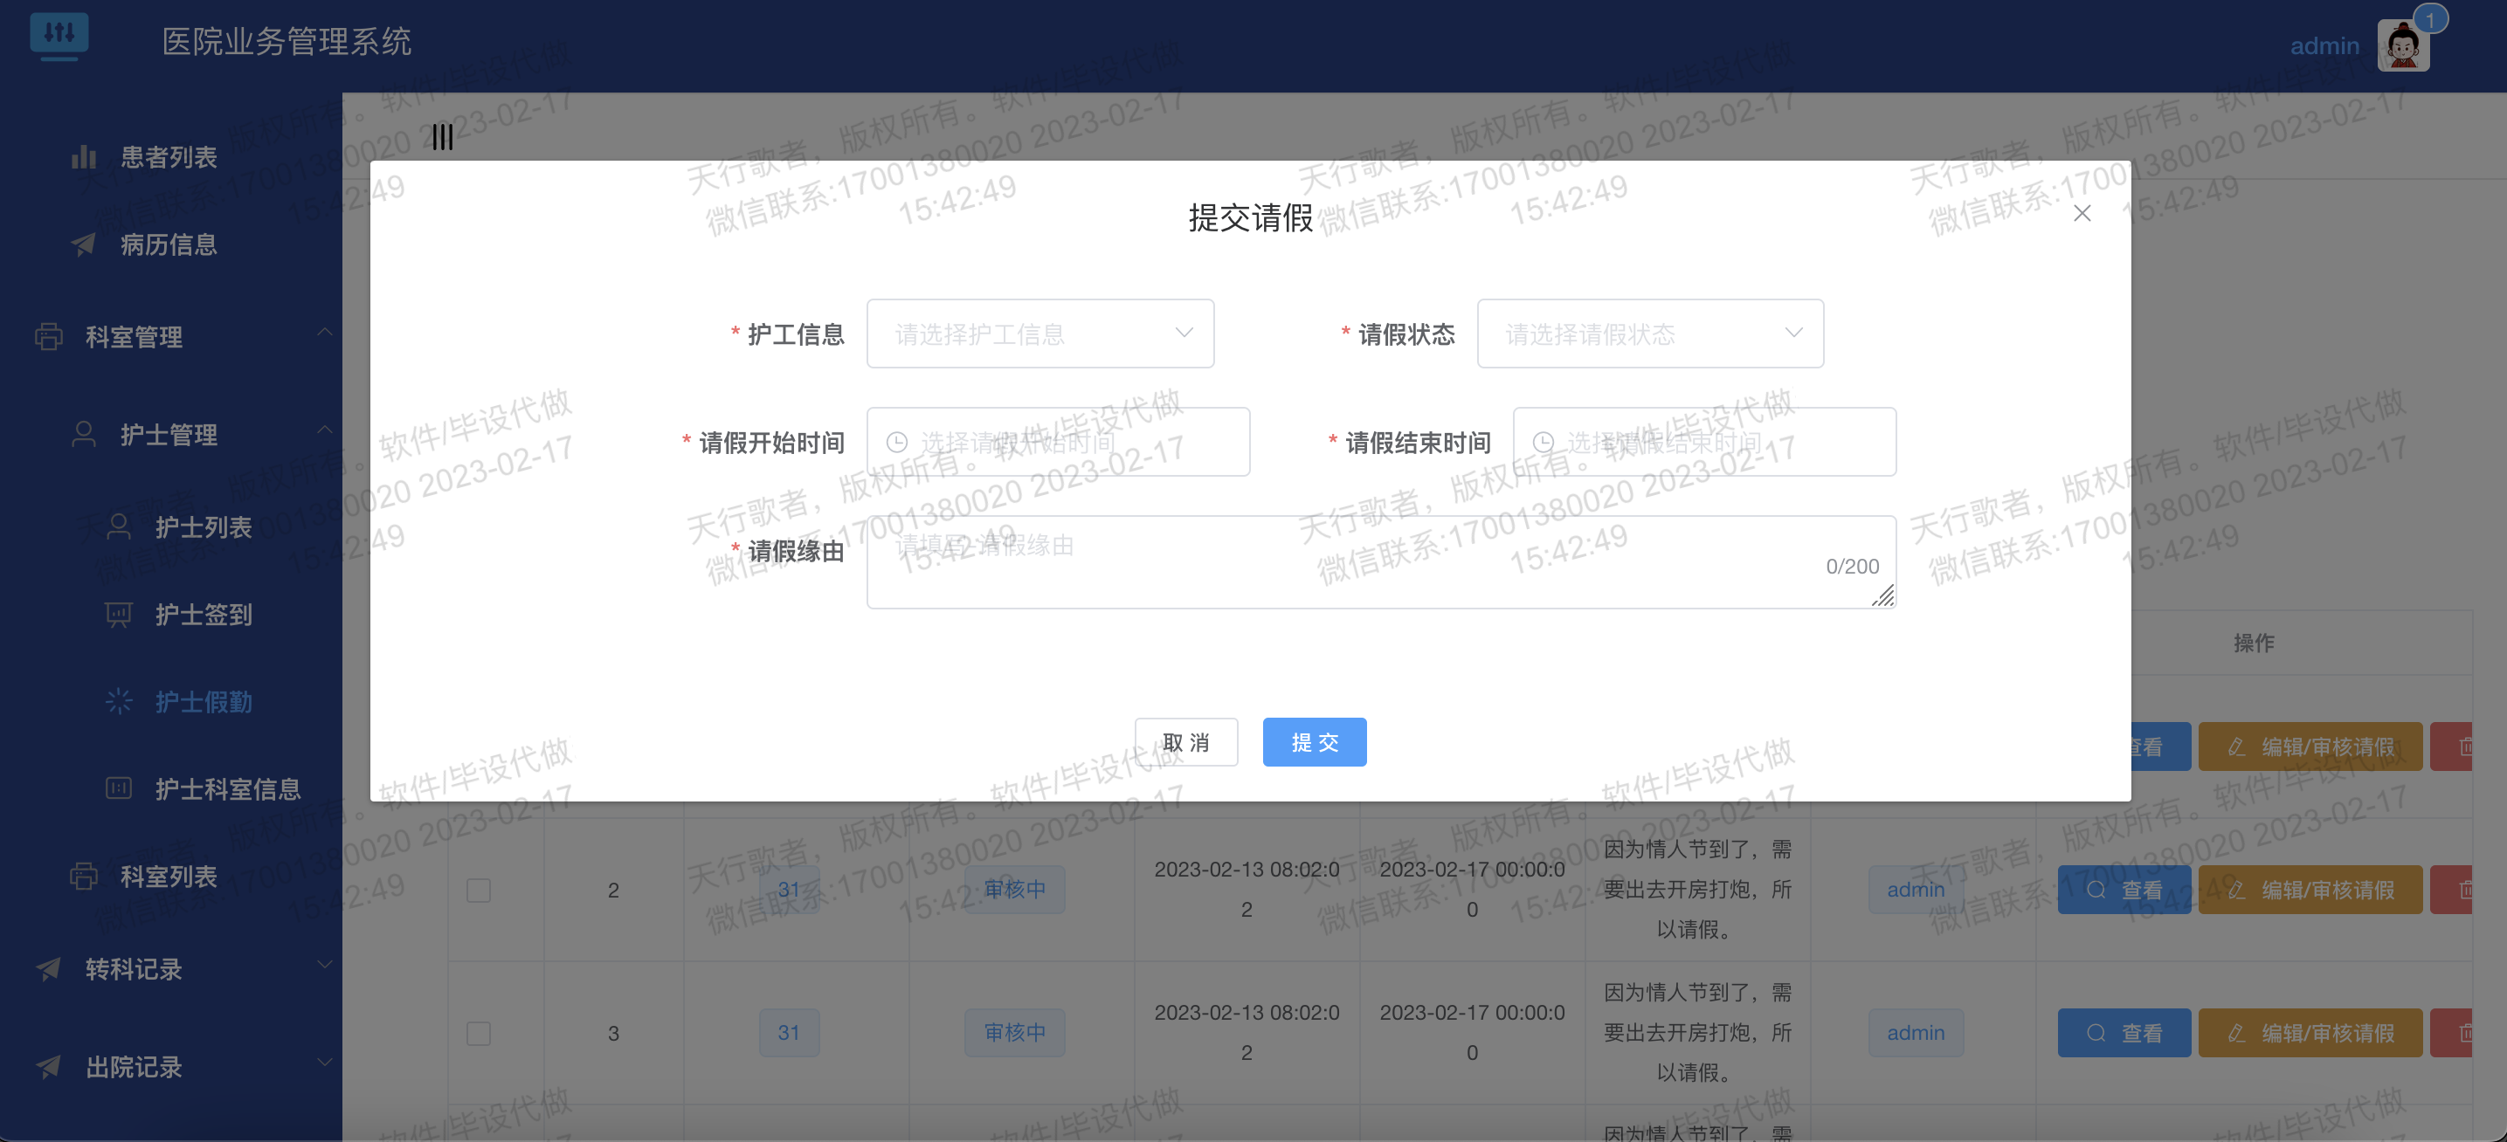Toggle the sidebar collapse control

(443, 137)
